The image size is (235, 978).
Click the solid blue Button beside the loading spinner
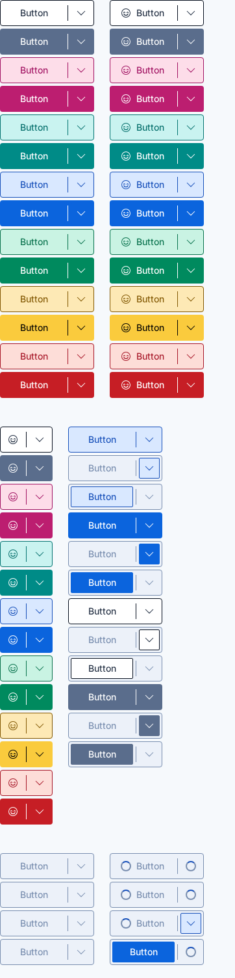(143, 952)
